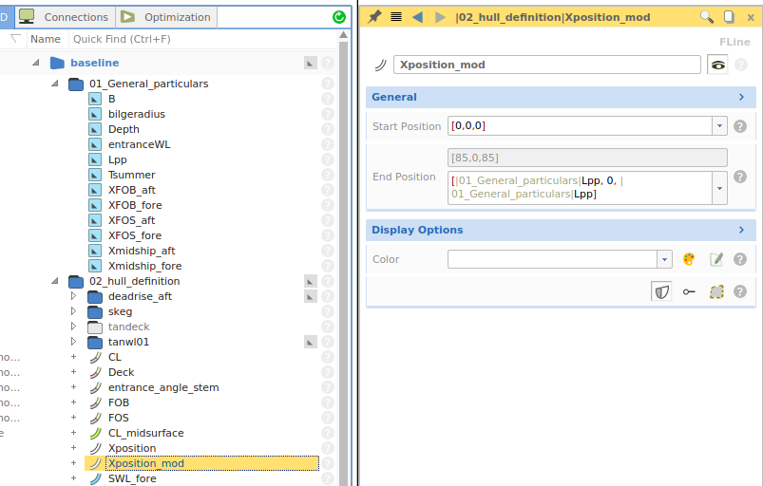This screenshot has height=486, width=763.
Task: Select the FOS curve tree item
Action: point(118,418)
